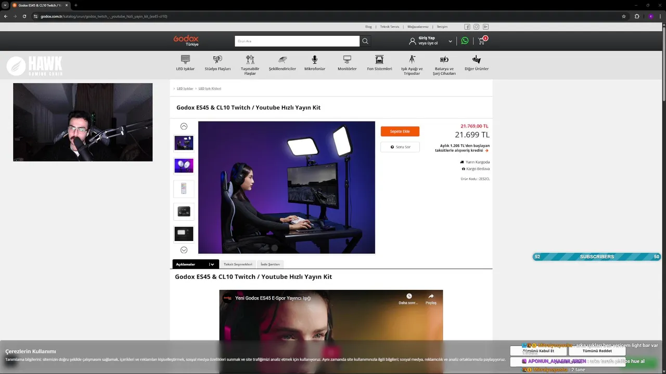Open the Blog link

[368, 26]
